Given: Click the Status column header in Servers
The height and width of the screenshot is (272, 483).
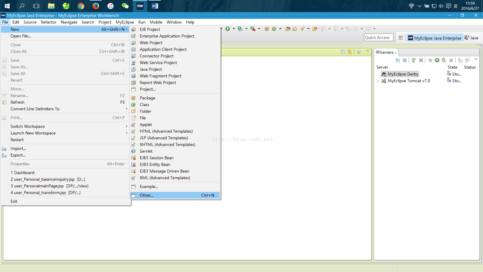Looking at the screenshot, I should [470, 67].
